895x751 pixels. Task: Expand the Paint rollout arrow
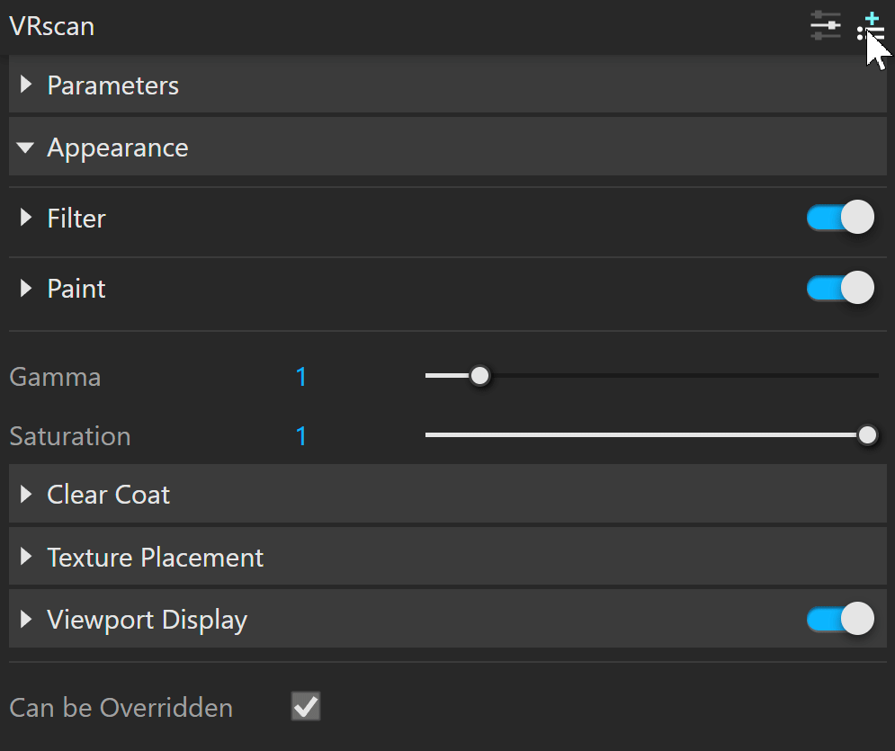click(x=27, y=289)
